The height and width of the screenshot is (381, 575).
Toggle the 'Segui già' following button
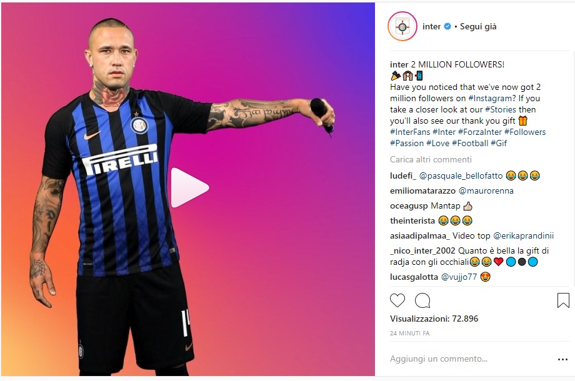(x=478, y=26)
